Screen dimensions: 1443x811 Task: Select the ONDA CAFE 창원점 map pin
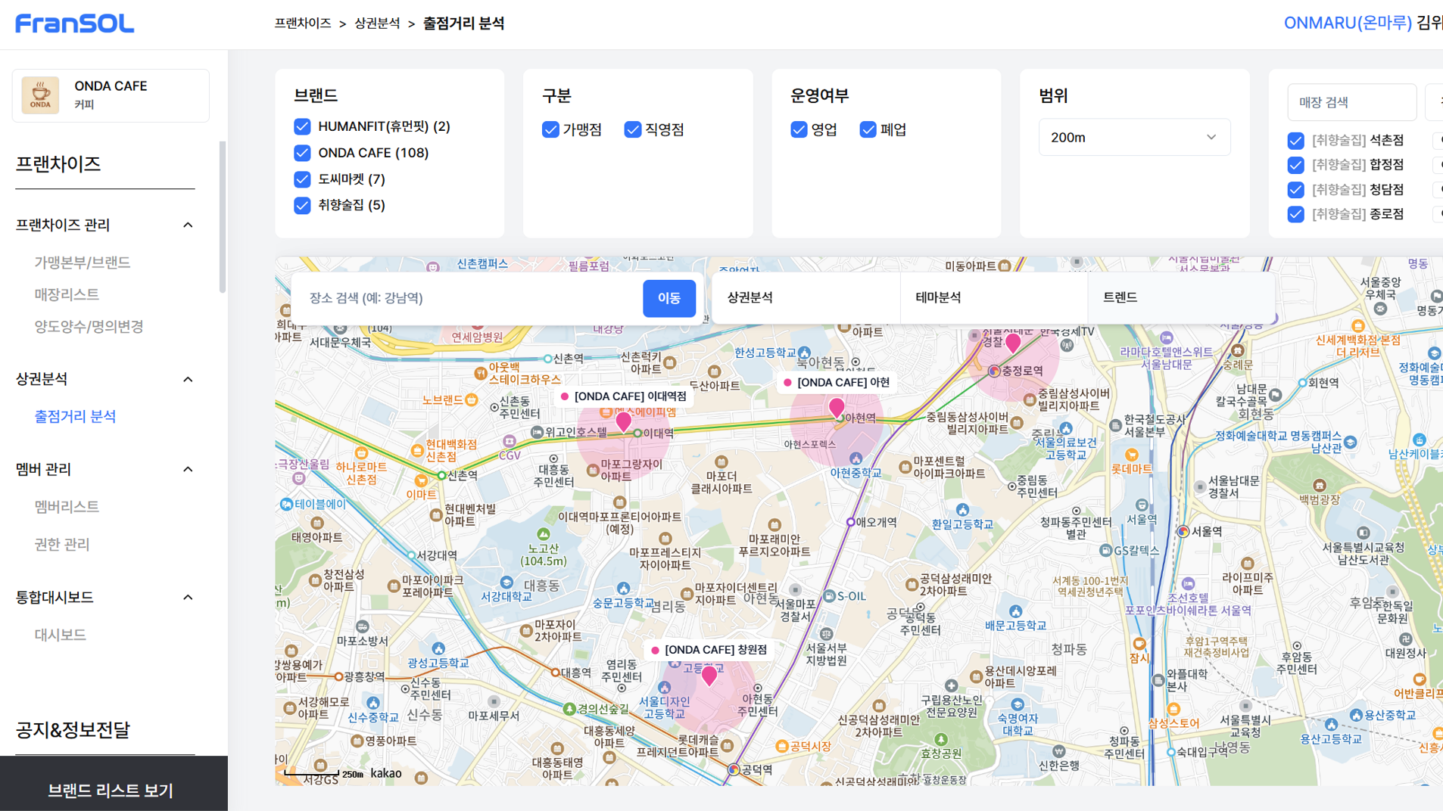709,676
